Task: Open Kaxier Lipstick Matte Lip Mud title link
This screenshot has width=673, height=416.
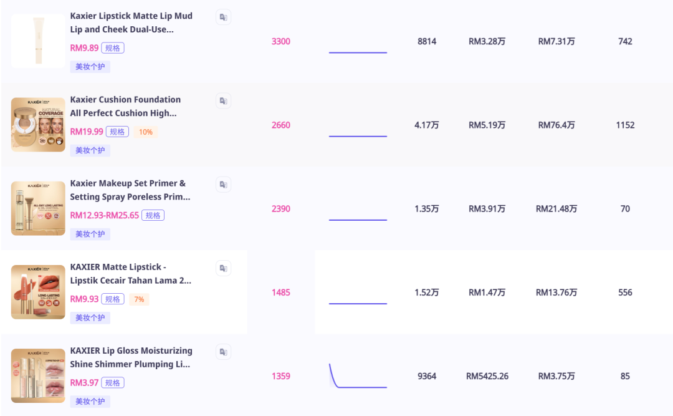Action: pyautogui.click(x=131, y=22)
